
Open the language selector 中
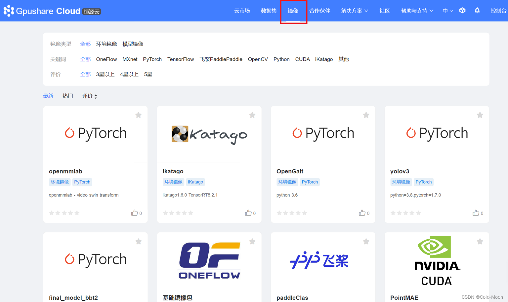(x=448, y=11)
